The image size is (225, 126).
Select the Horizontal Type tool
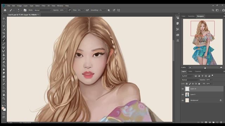point(4,80)
